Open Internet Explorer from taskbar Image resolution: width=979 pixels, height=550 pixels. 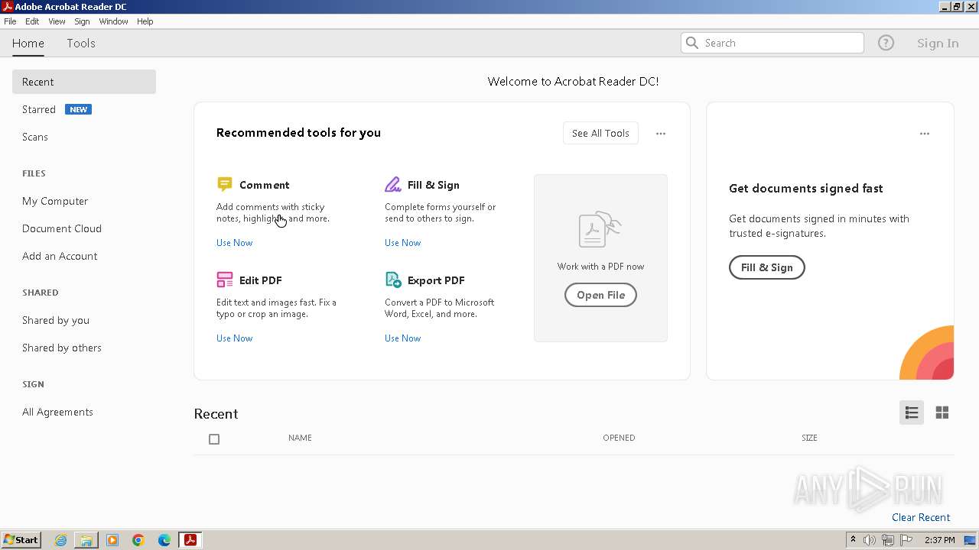click(x=60, y=540)
